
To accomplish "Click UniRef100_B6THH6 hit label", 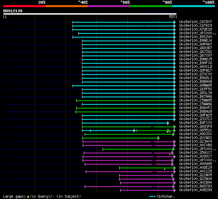I will [196, 97].
